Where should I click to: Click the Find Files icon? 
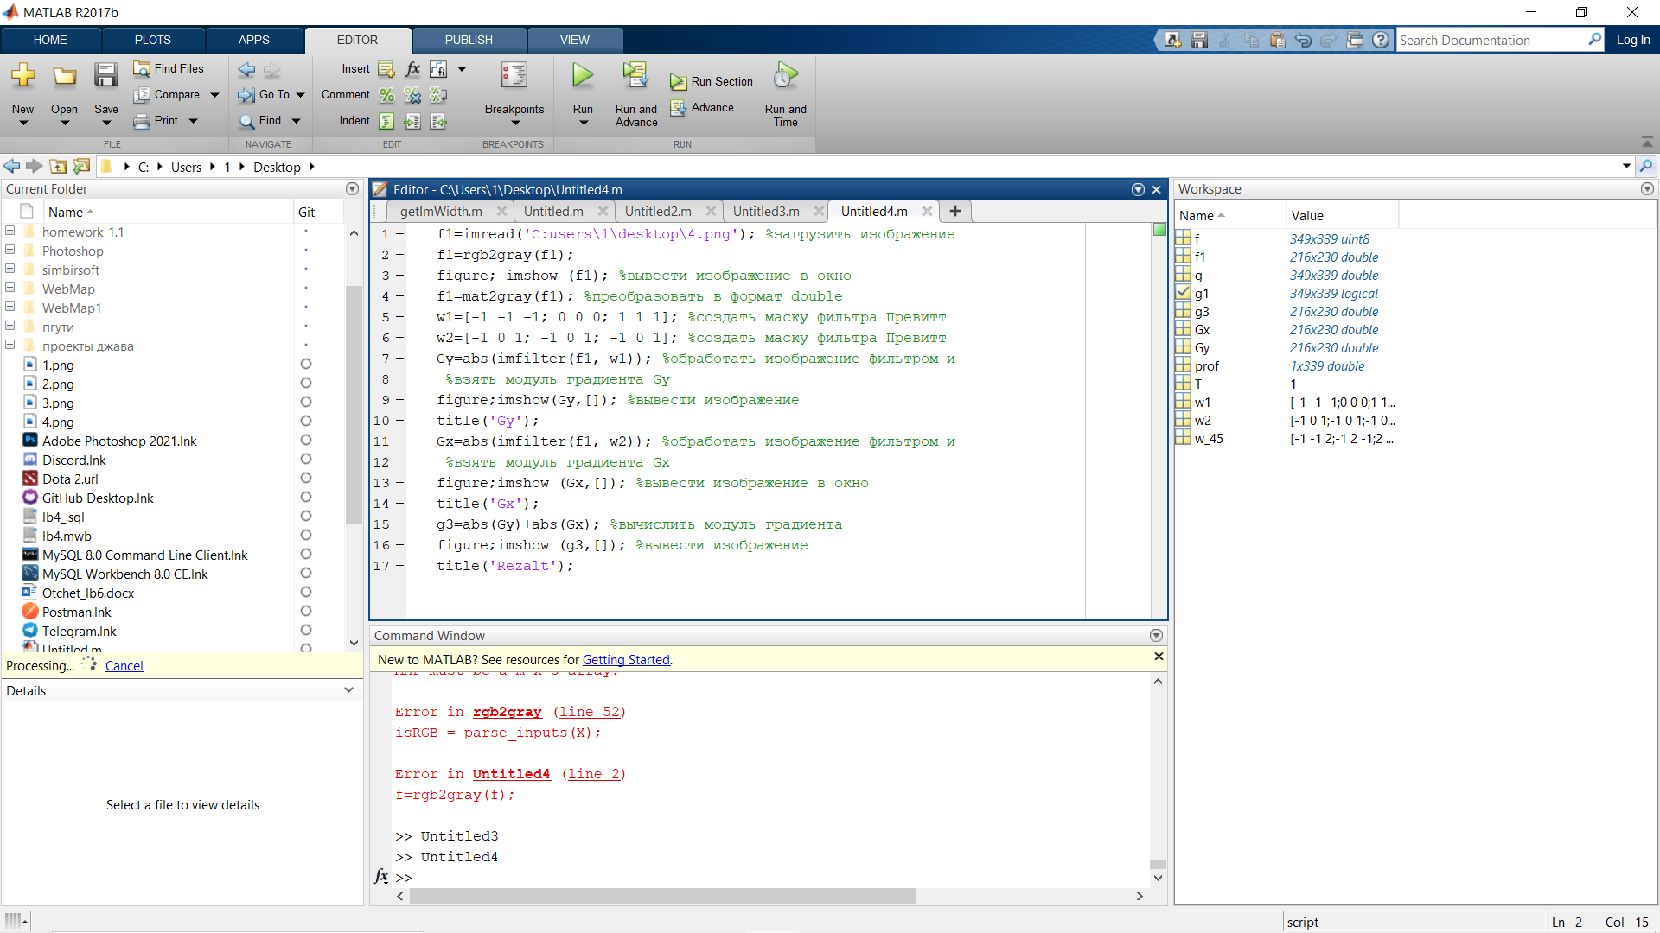coord(142,68)
